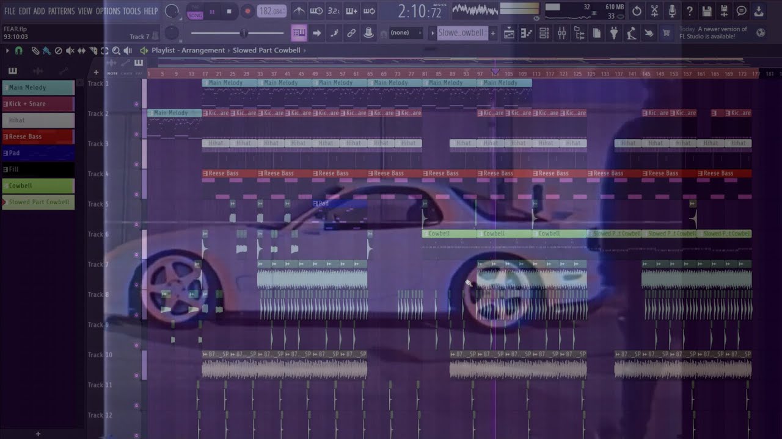Toggle typing keyboard to piano icon
This screenshot has width=782, height=439.
(x=299, y=33)
